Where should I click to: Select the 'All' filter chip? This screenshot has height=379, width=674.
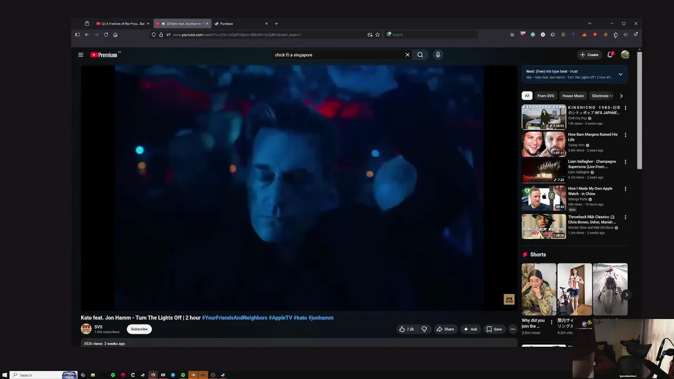click(x=527, y=96)
